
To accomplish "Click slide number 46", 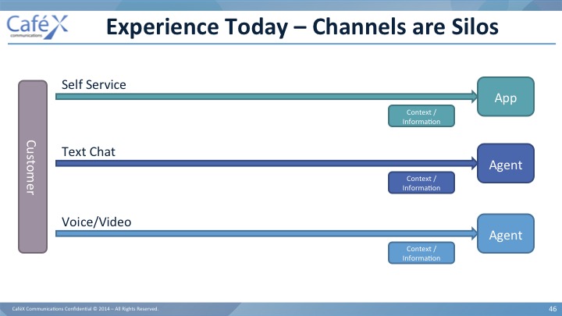I will [553, 308].
